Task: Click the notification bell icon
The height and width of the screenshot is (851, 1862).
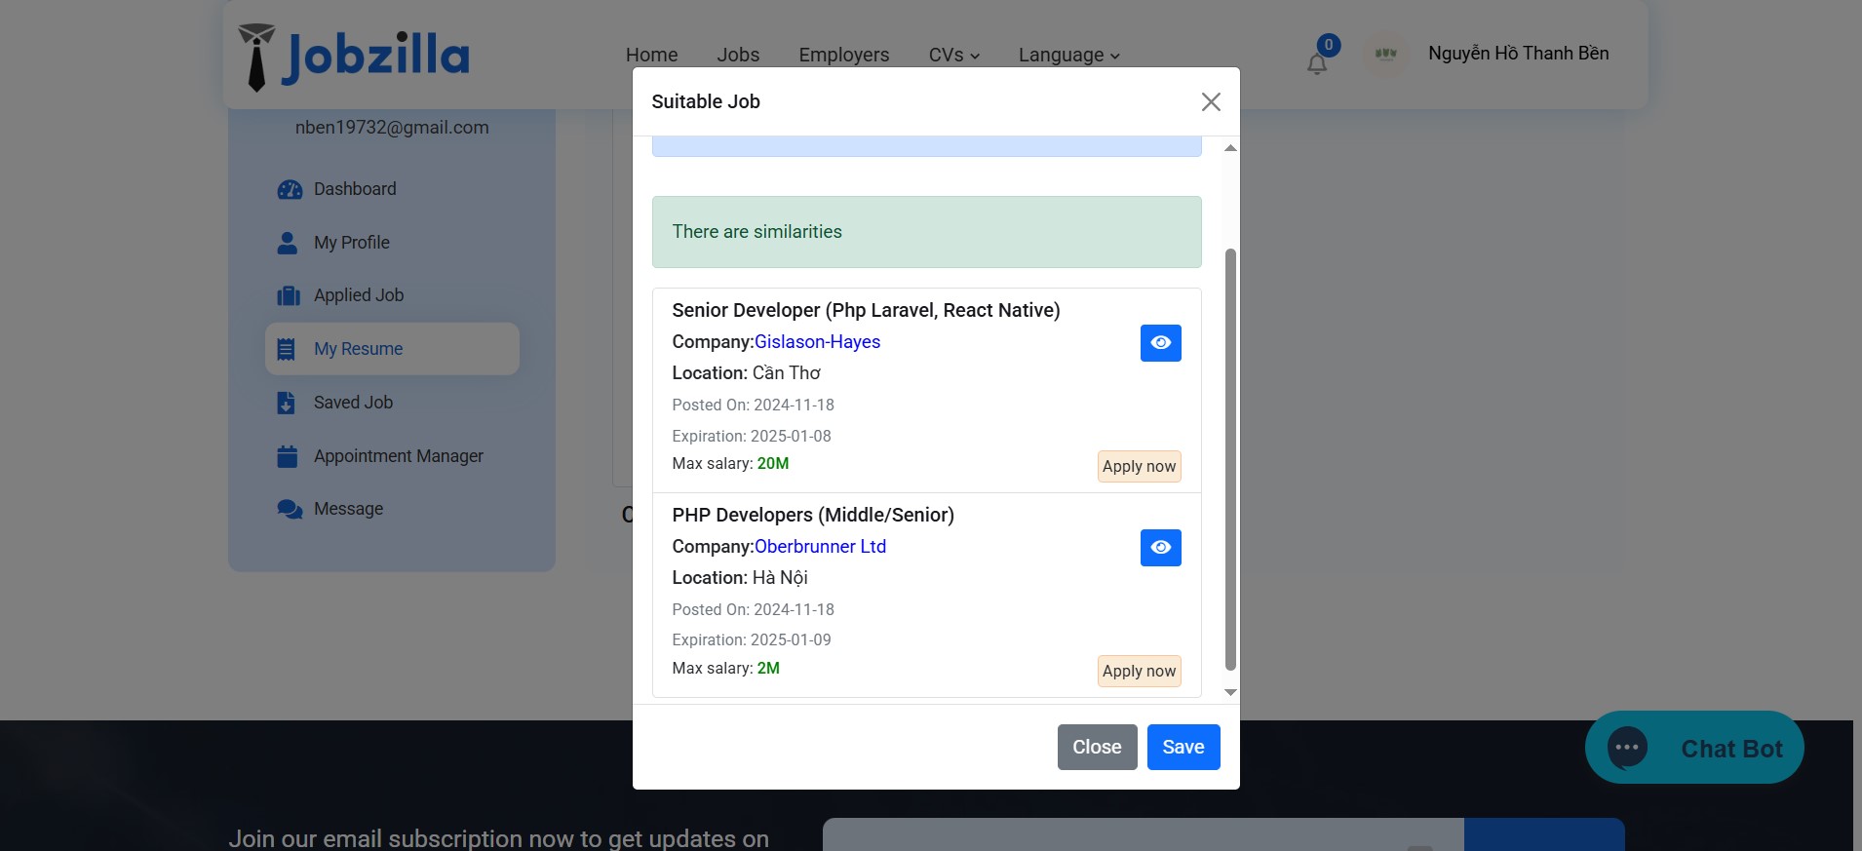Action: coord(1316,64)
